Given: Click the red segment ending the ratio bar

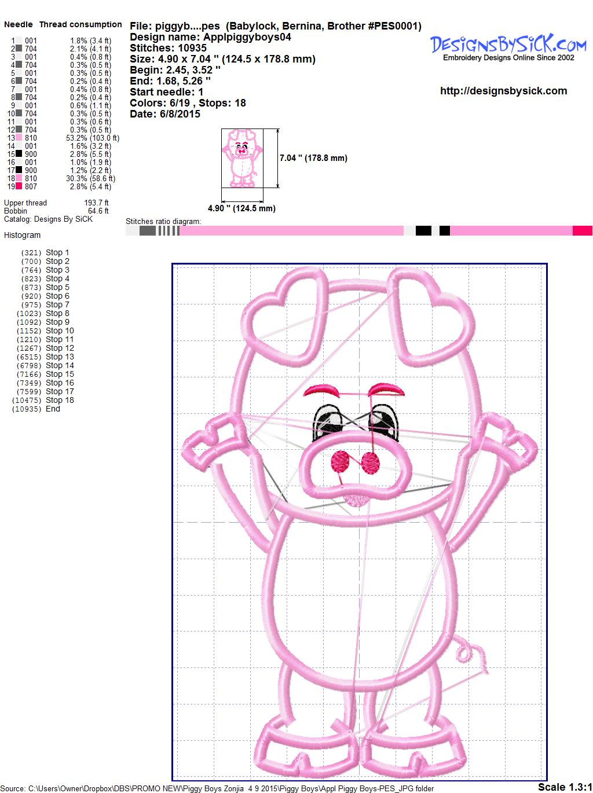Looking at the screenshot, I should click(582, 231).
